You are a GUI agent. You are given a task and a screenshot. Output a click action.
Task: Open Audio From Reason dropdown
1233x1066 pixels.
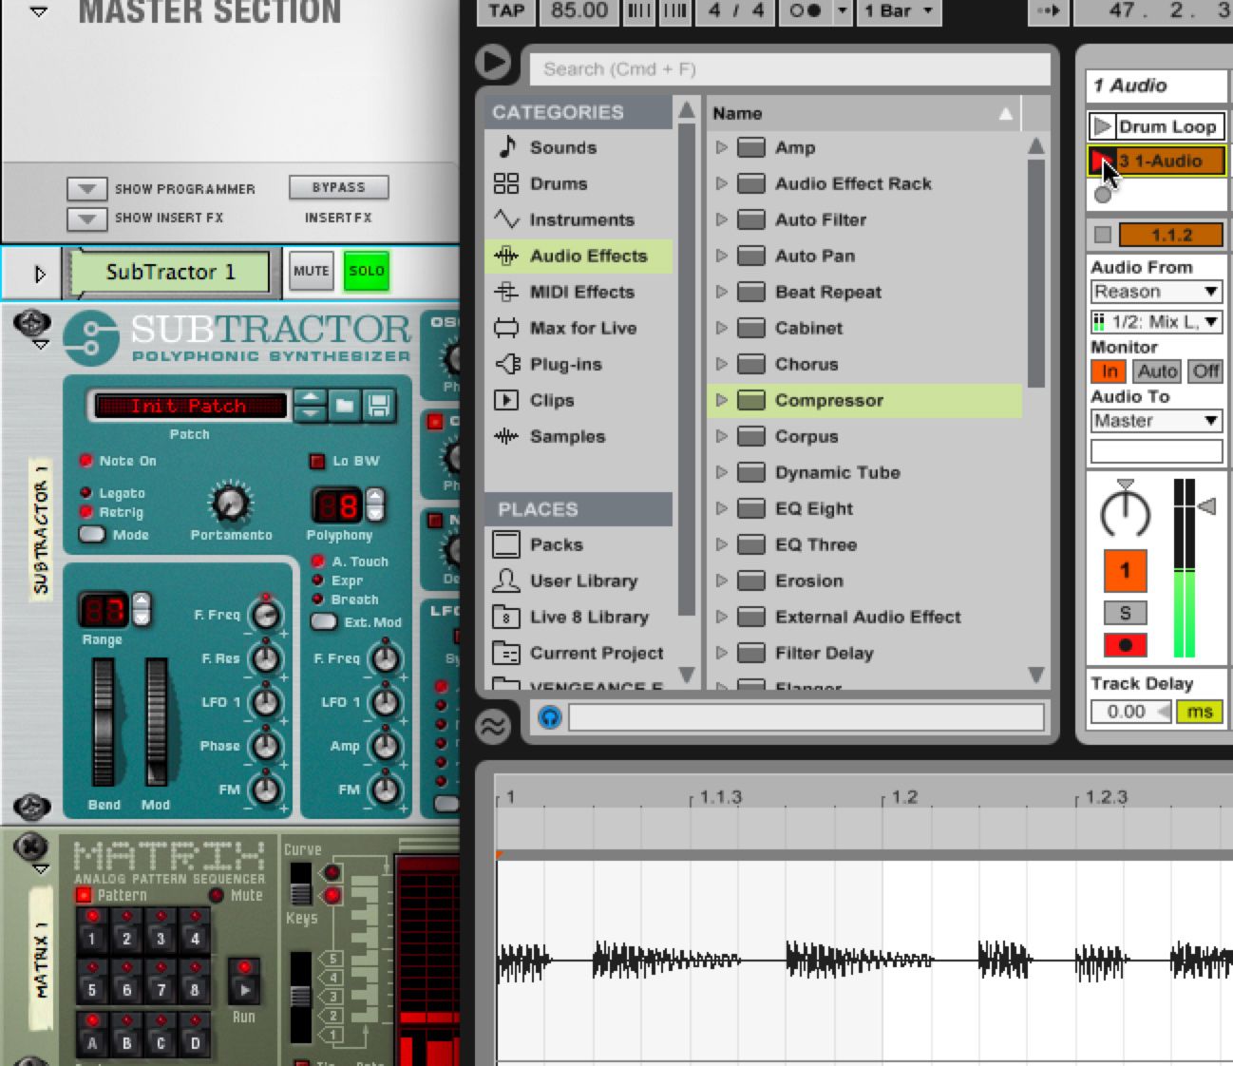[x=1156, y=292]
